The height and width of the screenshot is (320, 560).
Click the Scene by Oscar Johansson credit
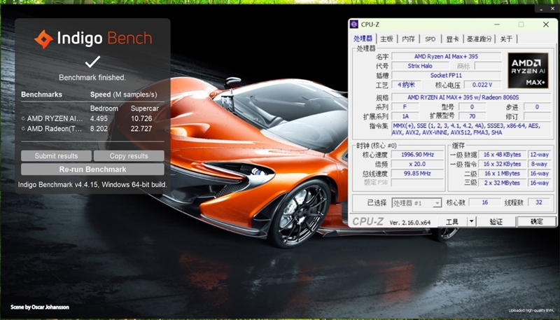click(x=40, y=307)
